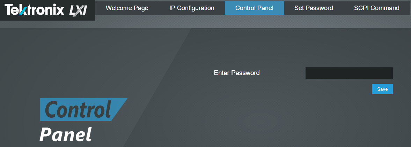411x147 pixels.
Task: Click the white Panel heading text
Action: pyautogui.click(x=65, y=134)
